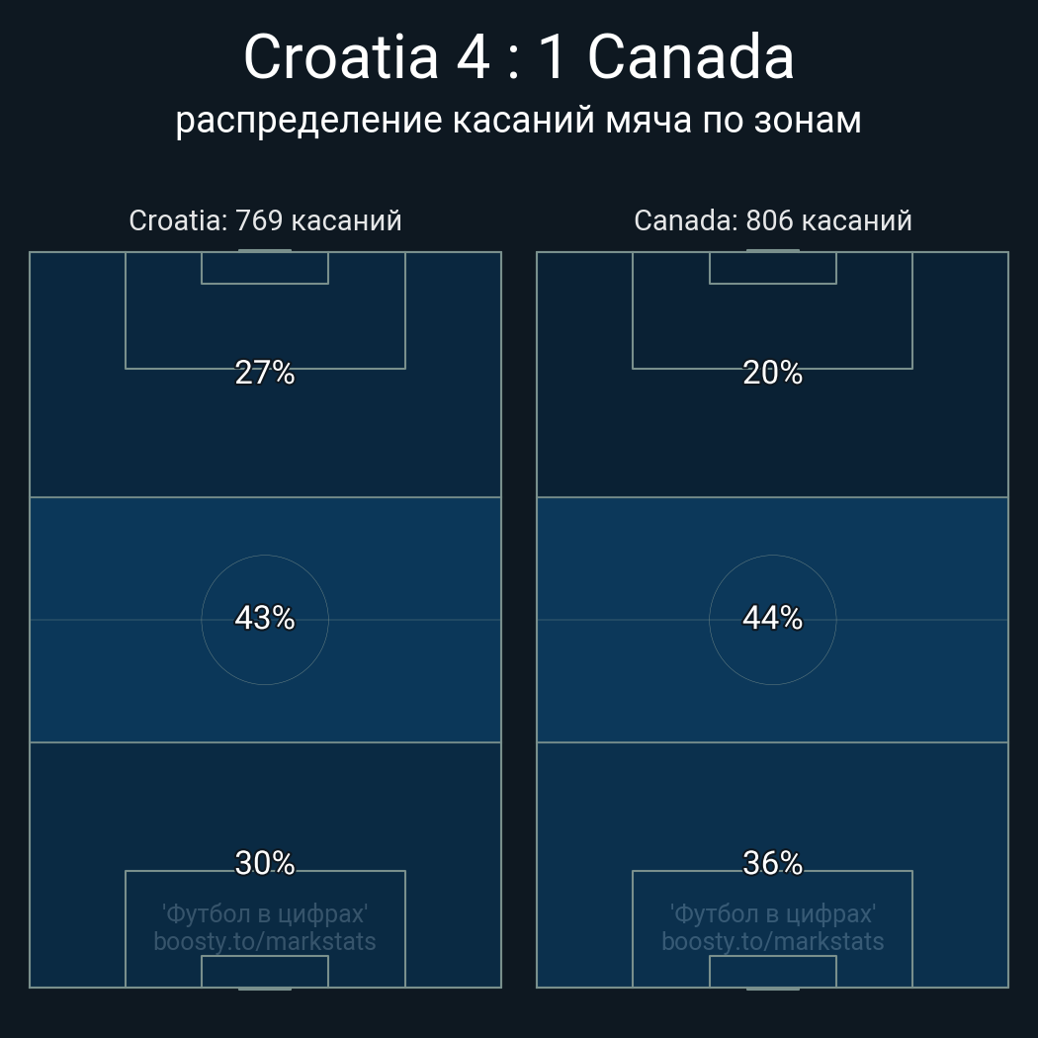1038x1038 pixels.
Task: Open boosty.to/markstats link on Croatia pitch
Action: tap(265, 941)
